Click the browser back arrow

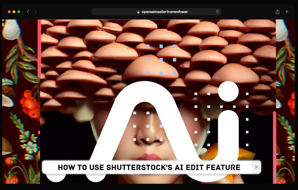[x=28, y=12]
